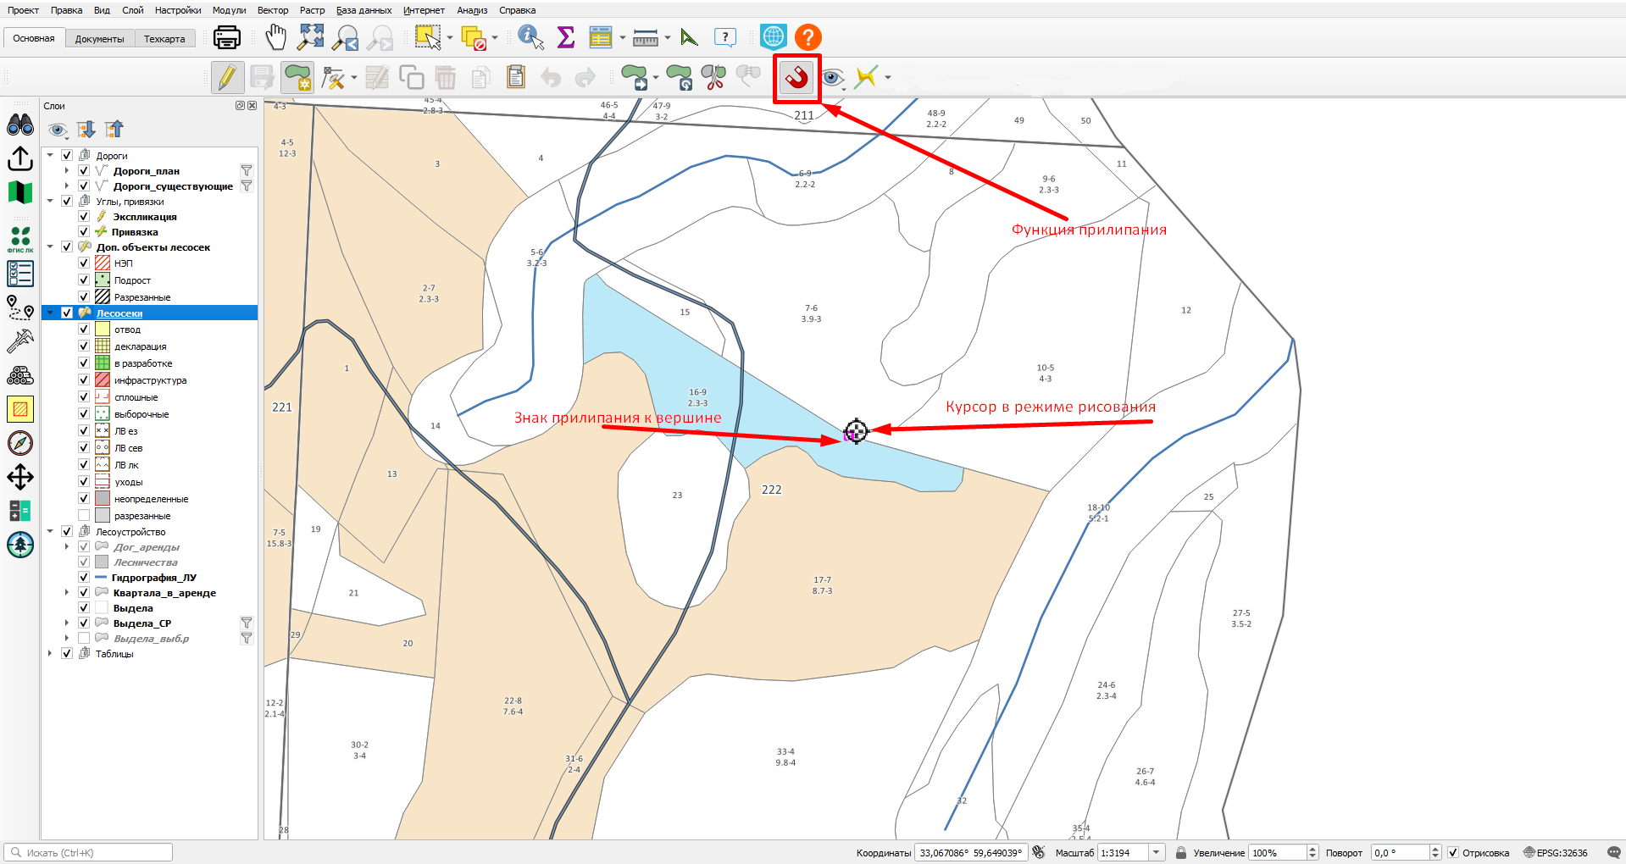
Task: Switch to the Техкарта tab
Action: point(164,39)
